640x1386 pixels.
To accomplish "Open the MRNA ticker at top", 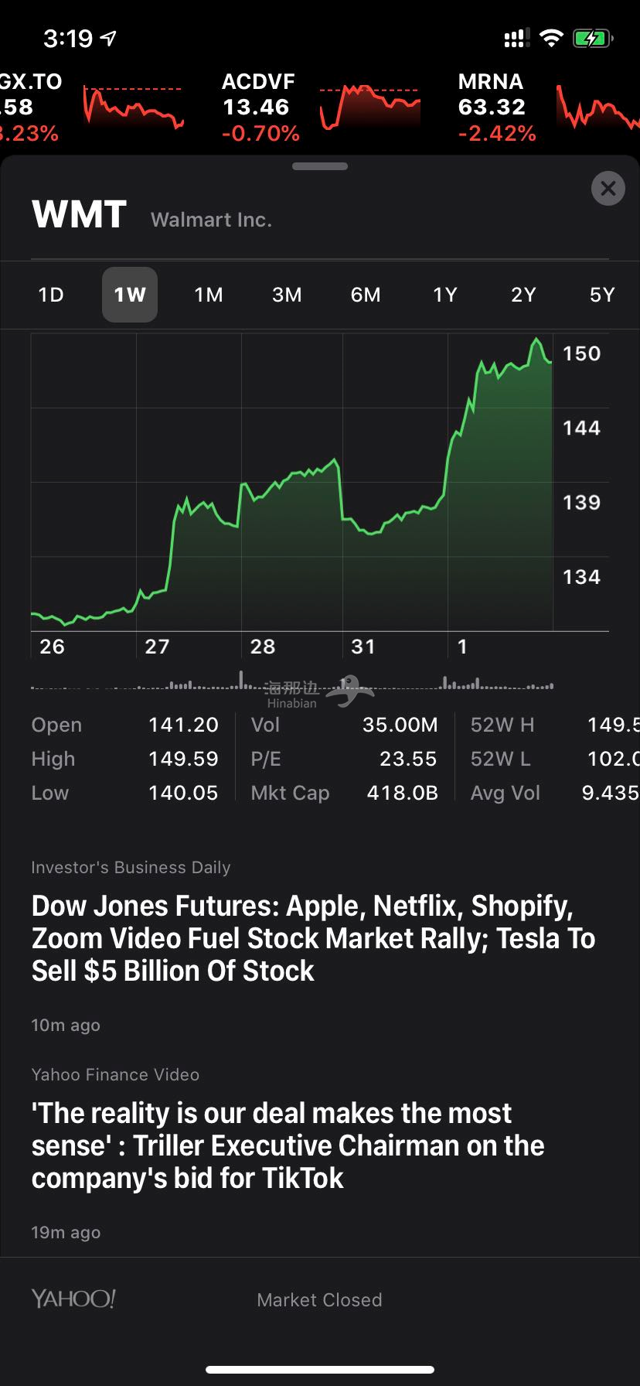I will coord(496,107).
